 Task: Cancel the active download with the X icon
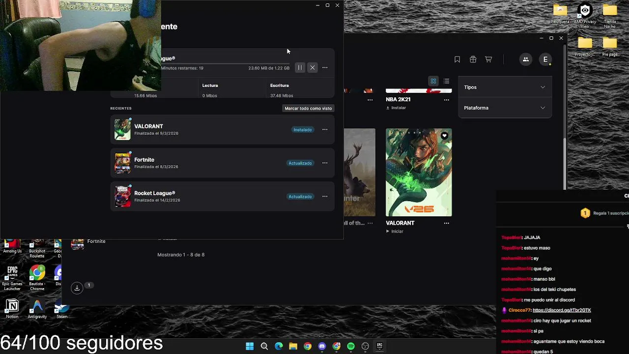(x=313, y=68)
